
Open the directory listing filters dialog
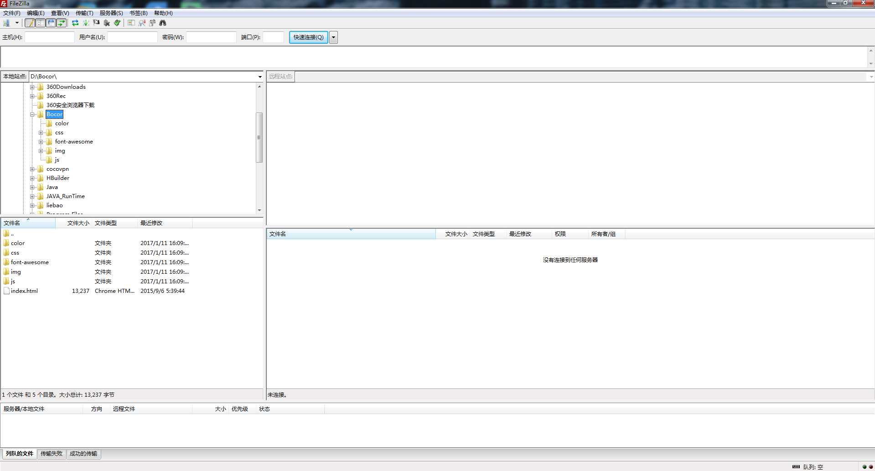131,23
